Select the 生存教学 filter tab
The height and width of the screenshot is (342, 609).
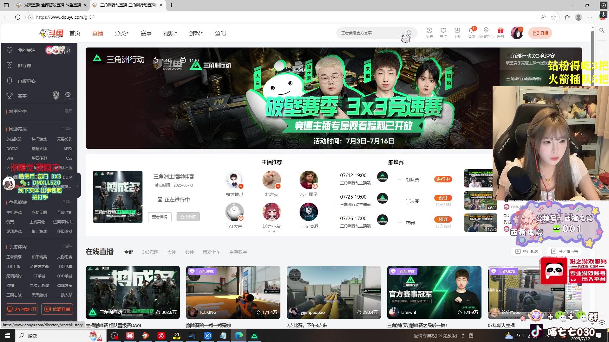pos(238,252)
